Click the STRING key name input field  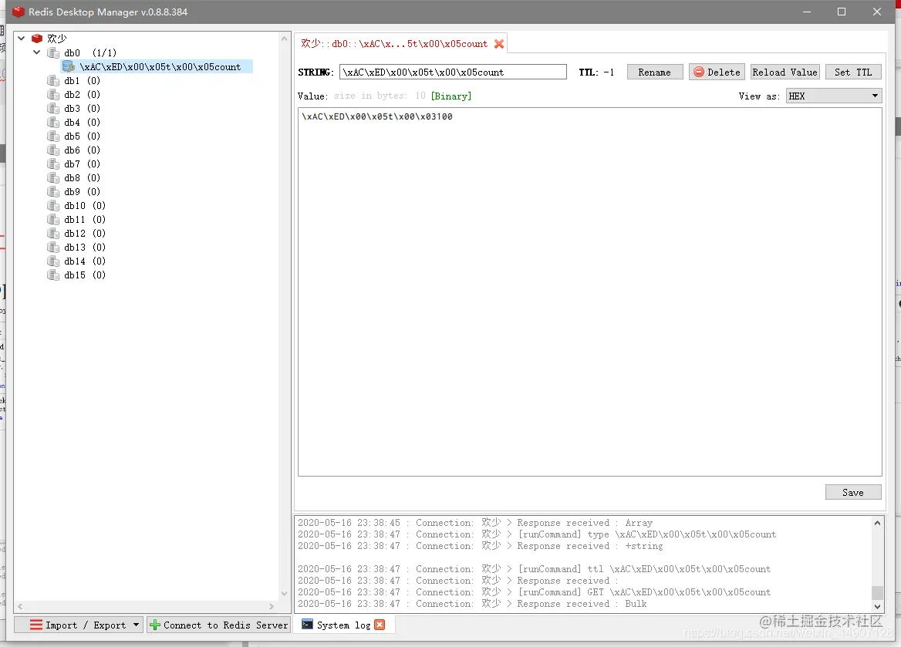(453, 72)
